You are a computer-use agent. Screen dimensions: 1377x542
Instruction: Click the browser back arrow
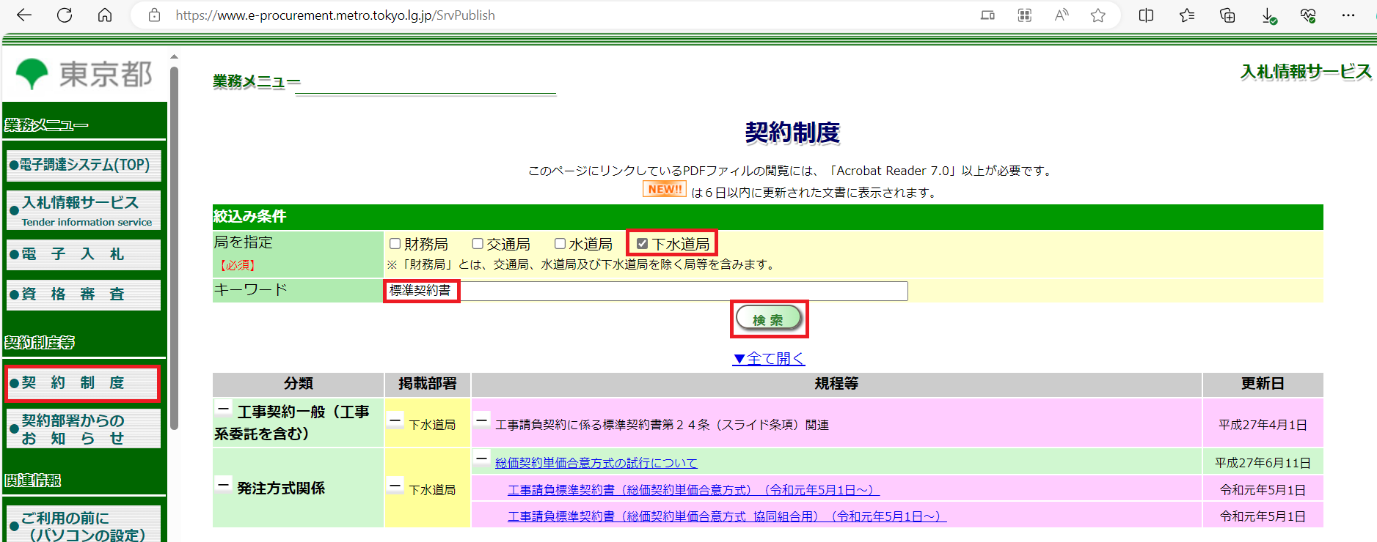click(x=24, y=15)
